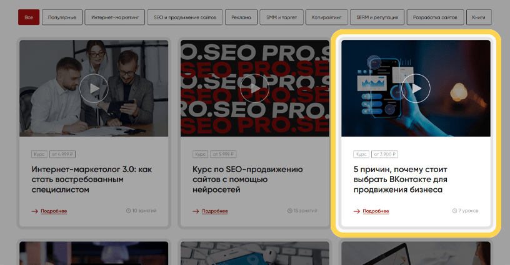Play the SEO PRO course video
The width and height of the screenshot is (510, 265).
254,88
